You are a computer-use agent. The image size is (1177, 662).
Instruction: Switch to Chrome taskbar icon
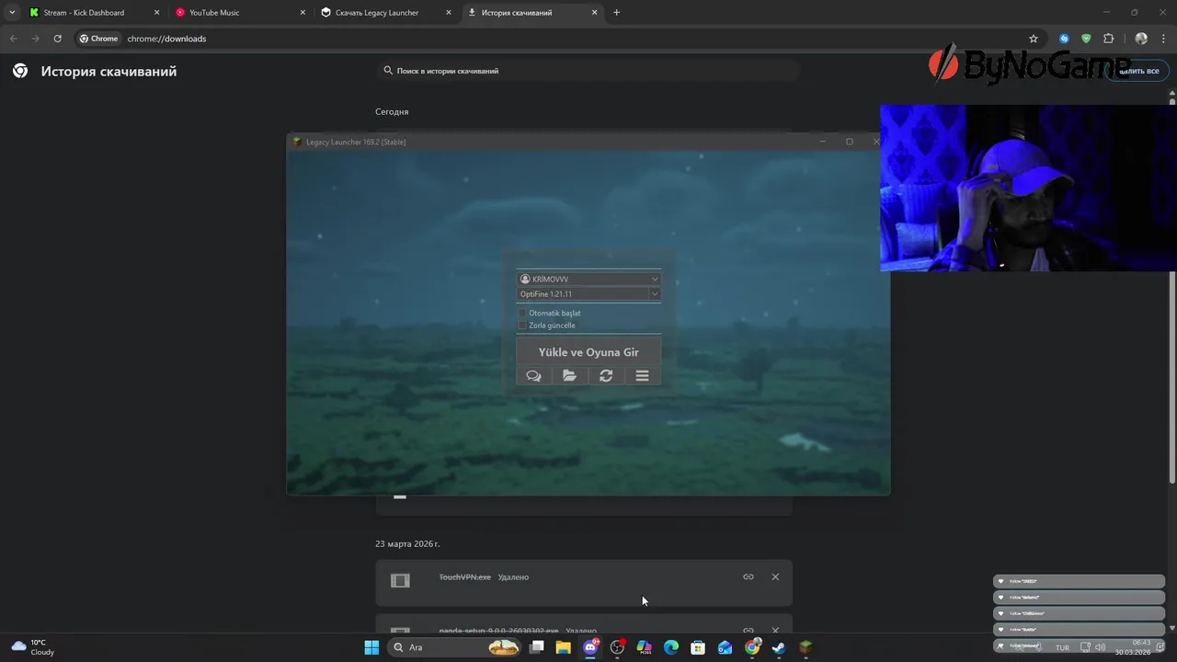[752, 647]
